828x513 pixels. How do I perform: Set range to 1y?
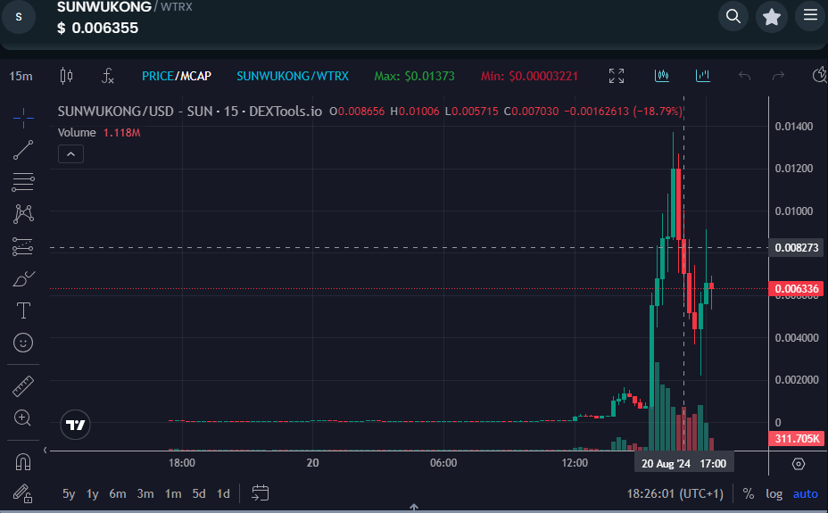coord(93,494)
